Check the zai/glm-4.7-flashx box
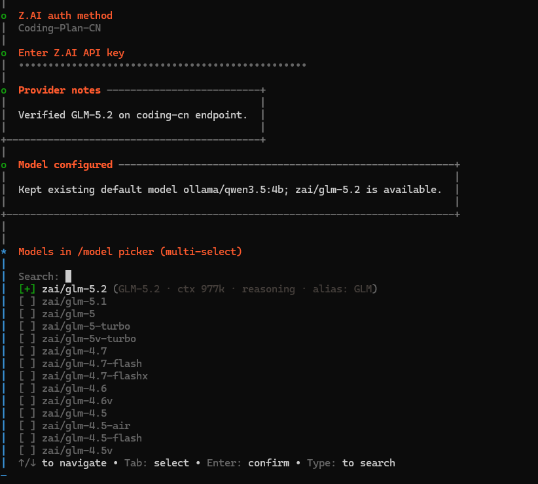The height and width of the screenshot is (484, 538). [x=27, y=376]
